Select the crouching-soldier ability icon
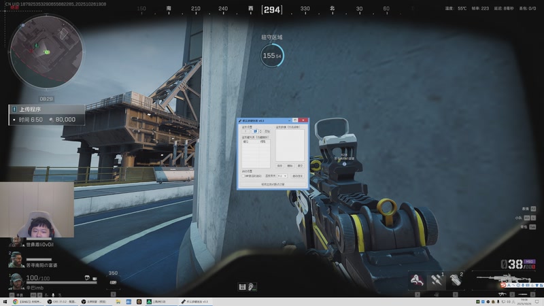Screen dimensions: 544x306 coord(417,280)
